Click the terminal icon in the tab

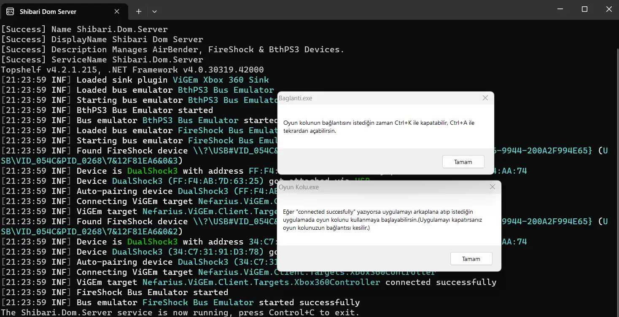[x=11, y=11]
